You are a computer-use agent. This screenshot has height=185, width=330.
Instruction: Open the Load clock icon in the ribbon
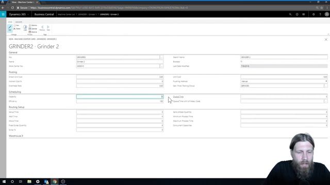click(25, 28)
